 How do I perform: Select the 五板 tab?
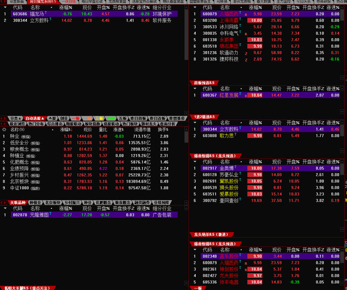pyautogui.click(x=122, y=118)
